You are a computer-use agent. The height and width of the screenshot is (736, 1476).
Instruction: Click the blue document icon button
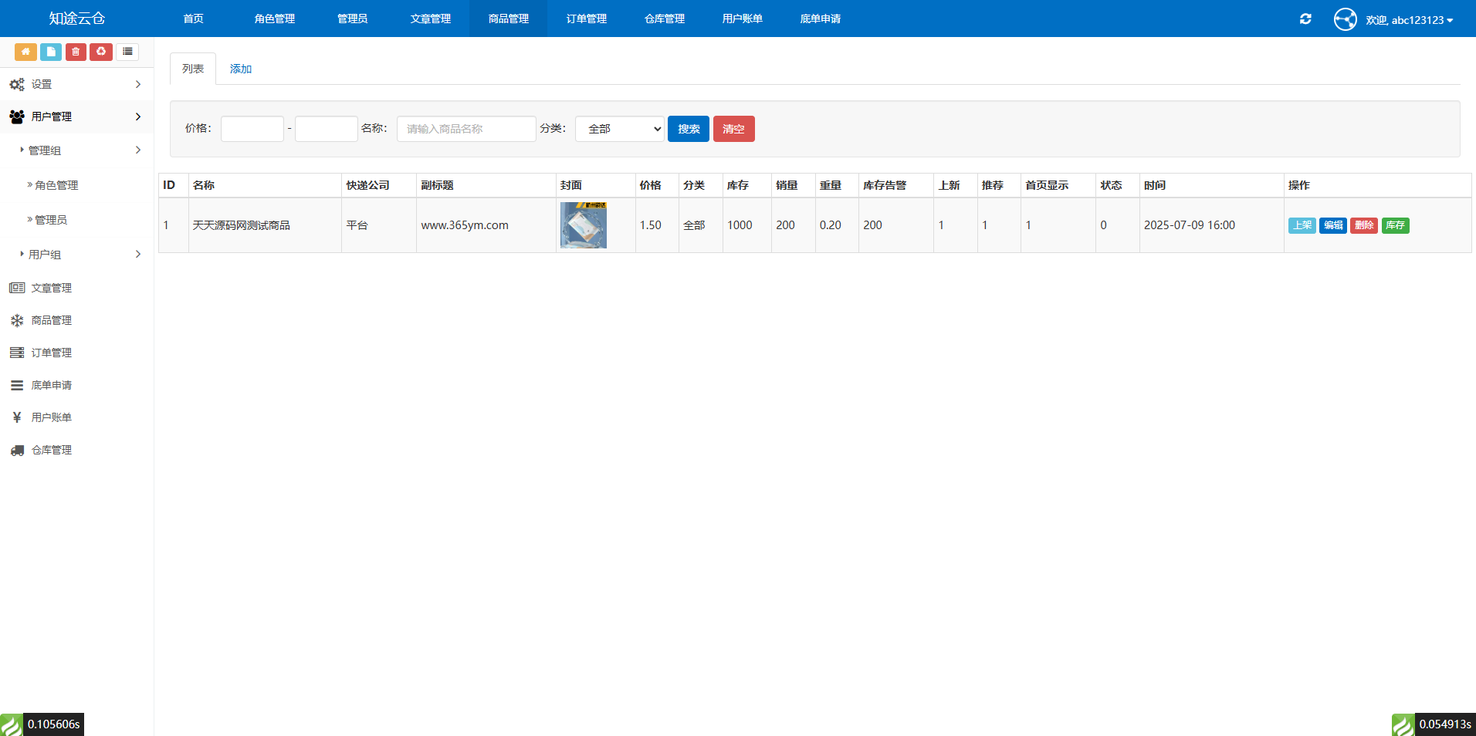pos(51,52)
